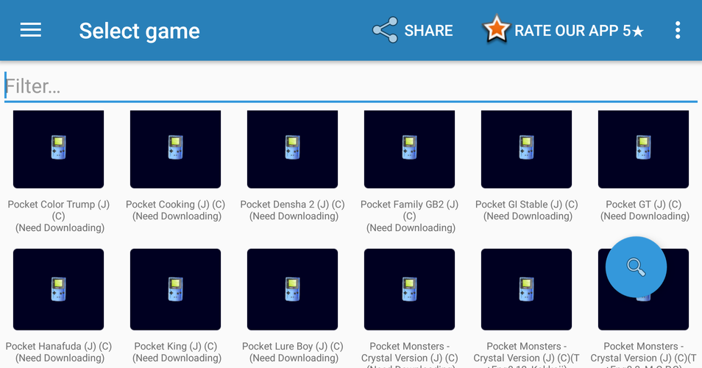The image size is (702, 368).
Task: Select Pocket Monsters Crystal (J) (C)(T thumbnail, fifth in row
Action: (x=527, y=289)
